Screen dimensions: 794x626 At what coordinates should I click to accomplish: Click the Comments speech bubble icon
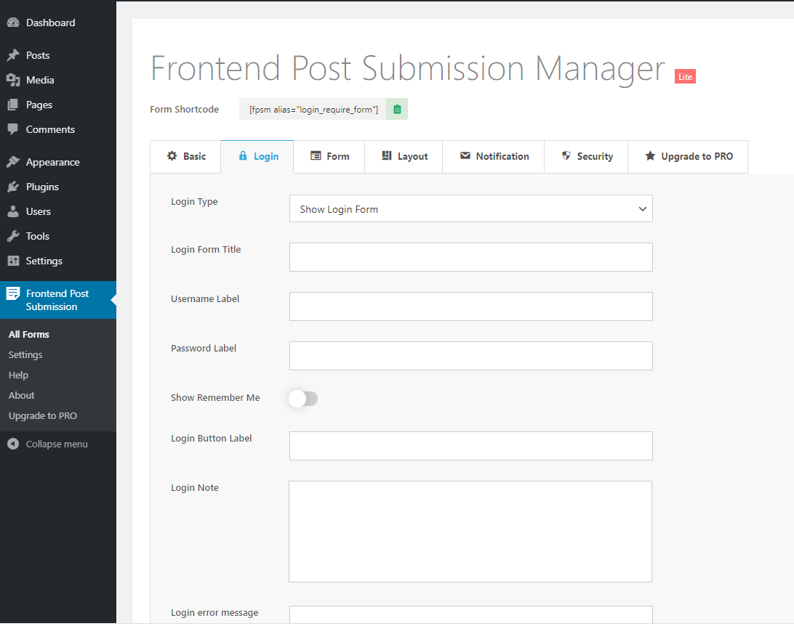pyautogui.click(x=13, y=129)
